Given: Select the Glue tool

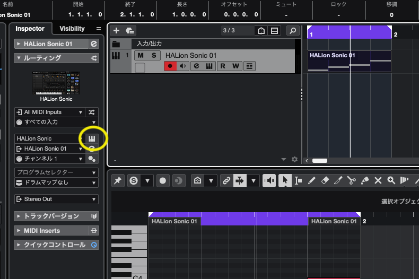Looking at the screenshot, I should [x=365, y=181].
